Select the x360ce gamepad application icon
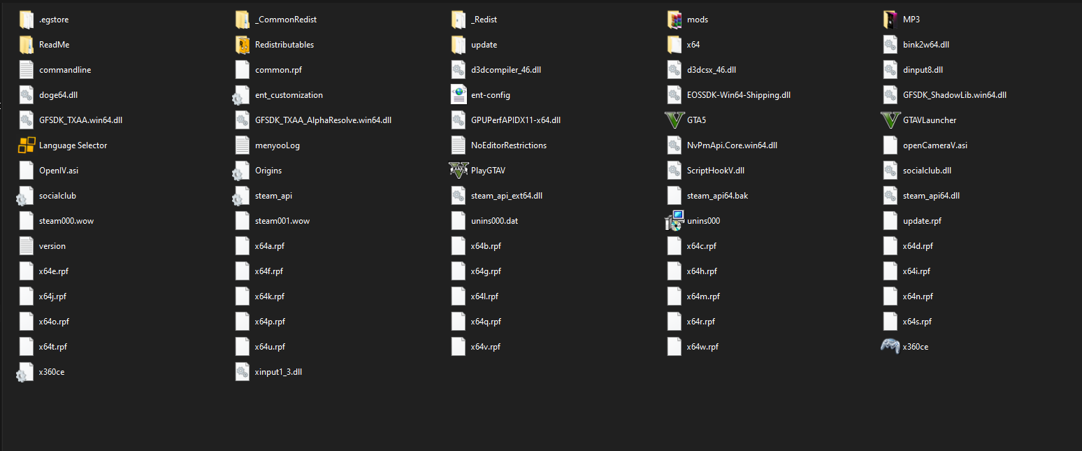Viewport: 1082px width, 451px height. (x=890, y=347)
